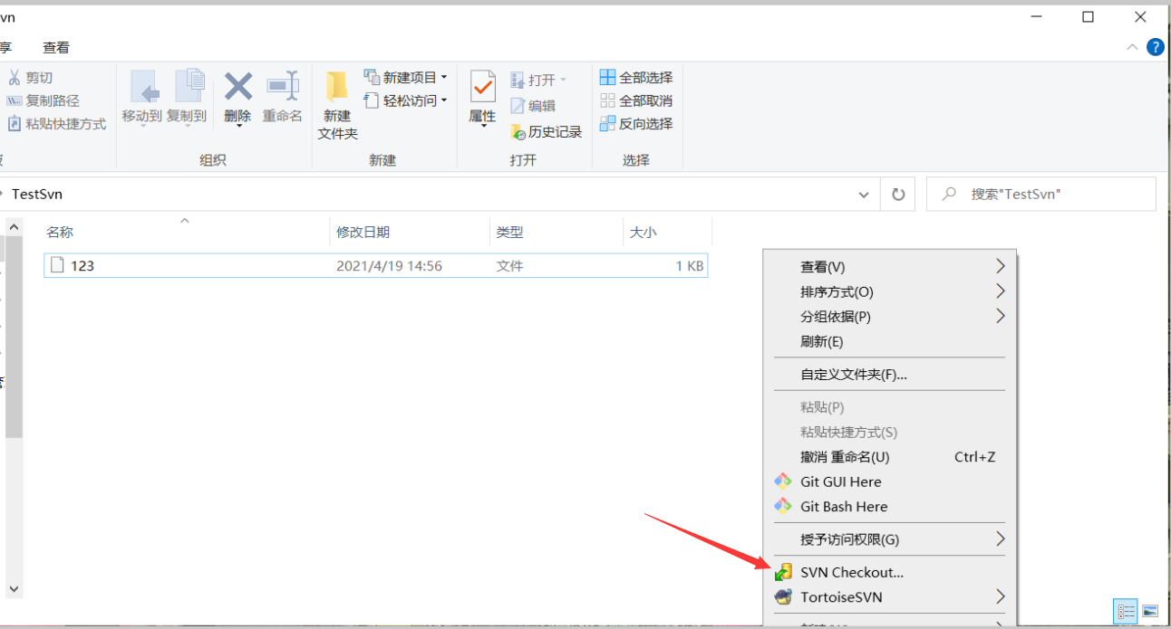Click 复制路径 (Copy path)
This screenshot has width=1171, height=629.
click(43, 100)
